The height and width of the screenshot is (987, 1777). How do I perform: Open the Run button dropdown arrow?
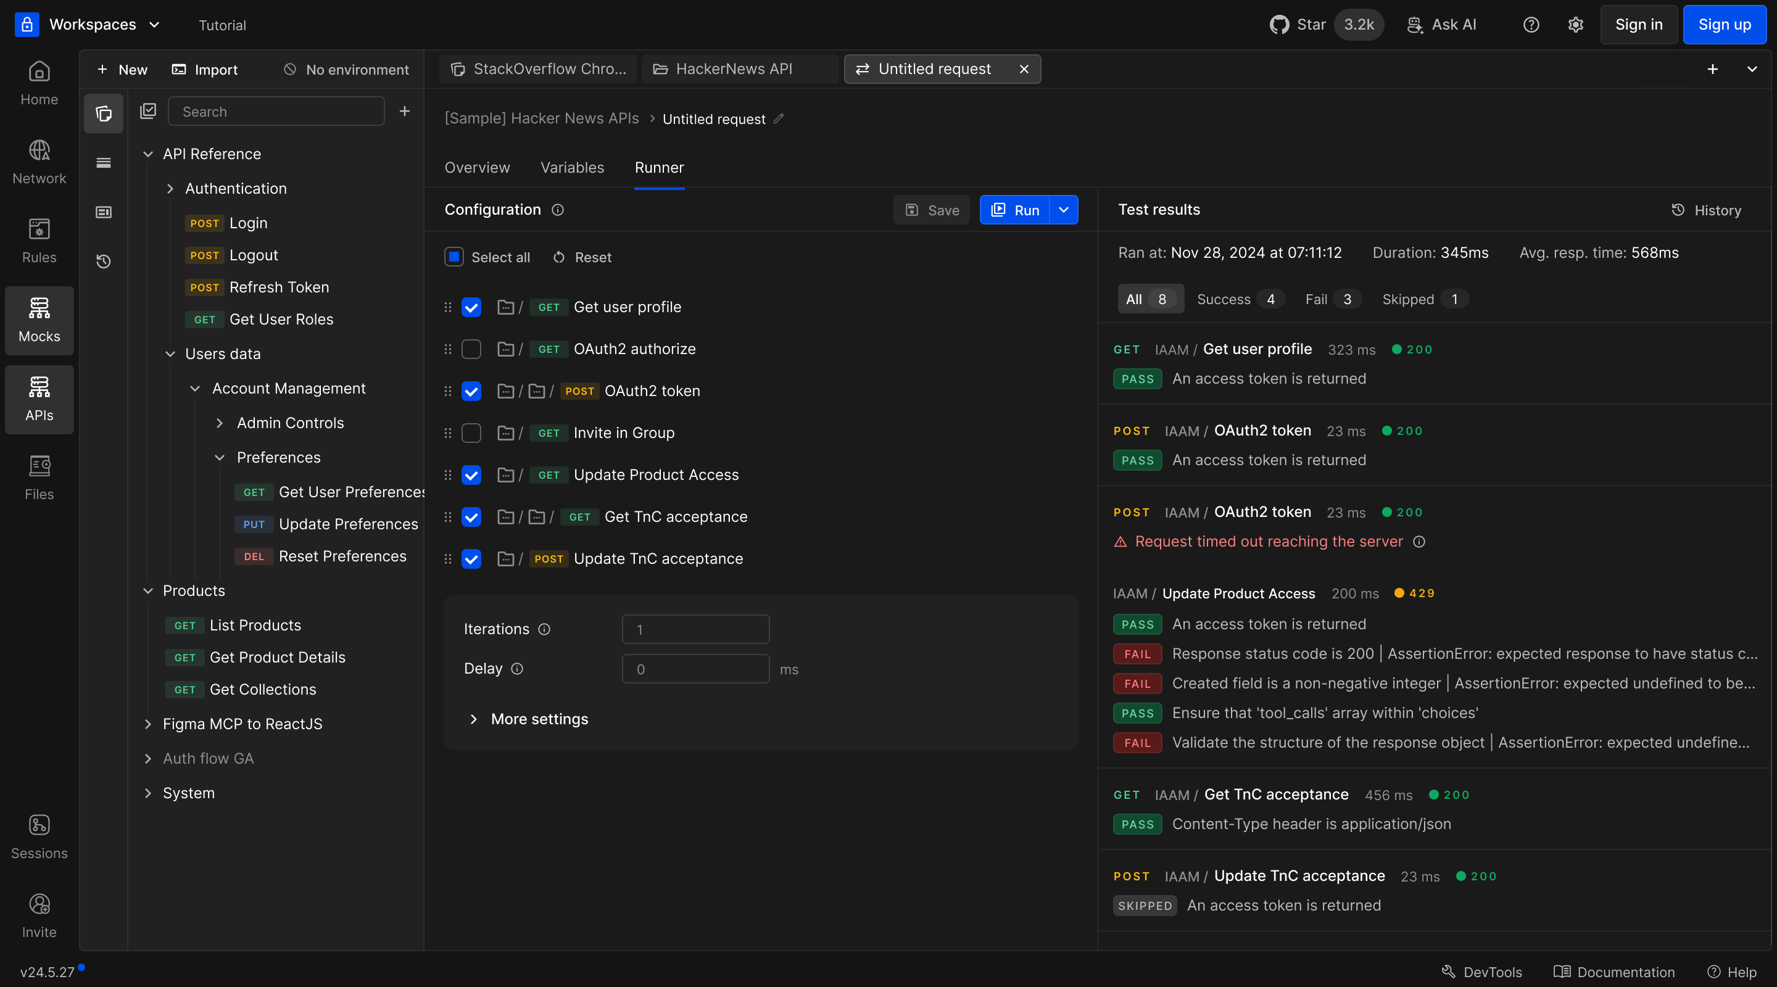coord(1064,210)
